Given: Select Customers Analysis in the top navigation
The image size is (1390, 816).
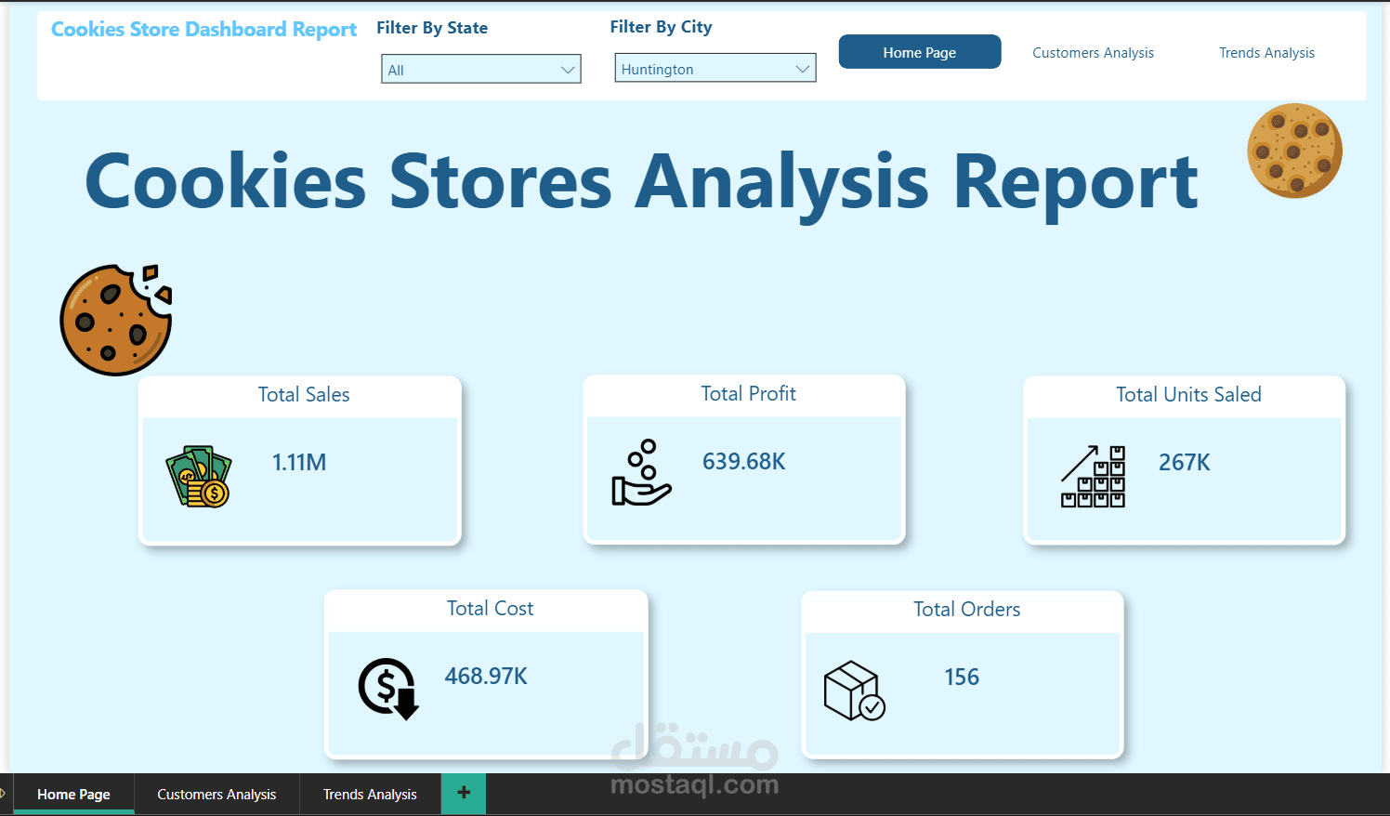Looking at the screenshot, I should tap(1093, 52).
